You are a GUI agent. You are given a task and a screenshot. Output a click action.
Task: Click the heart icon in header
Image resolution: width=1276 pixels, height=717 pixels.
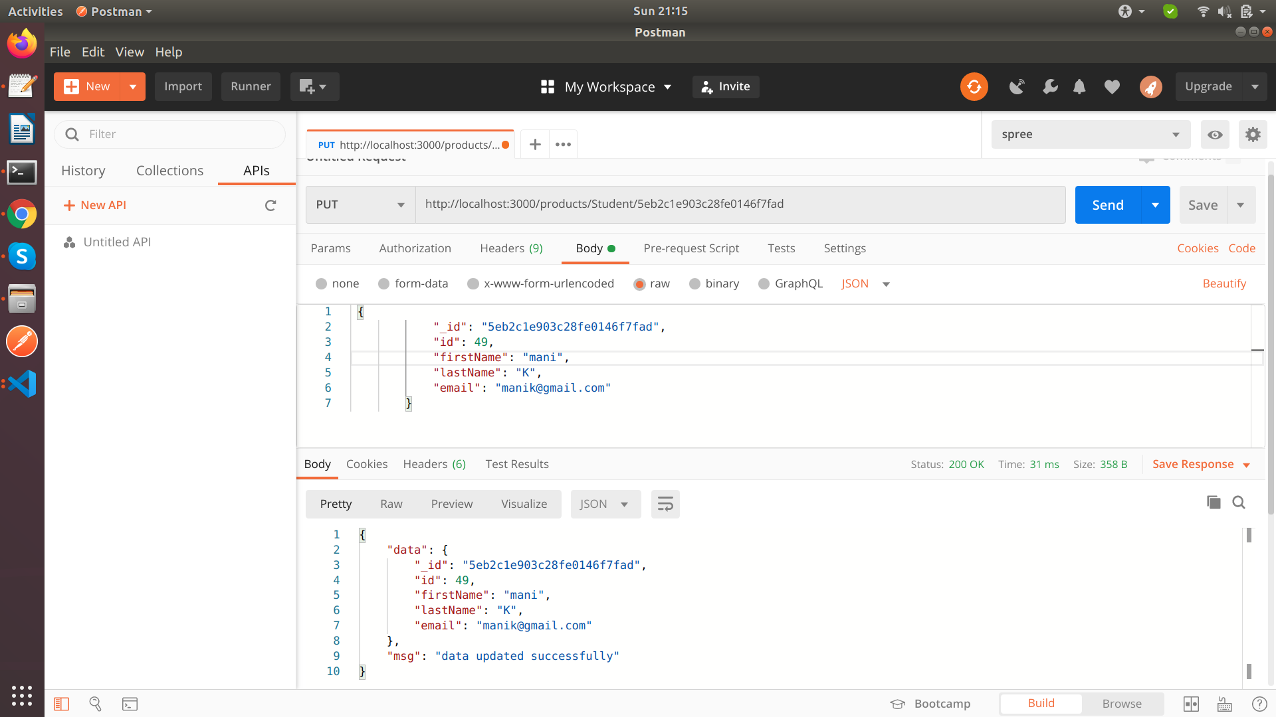coord(1112,87)
